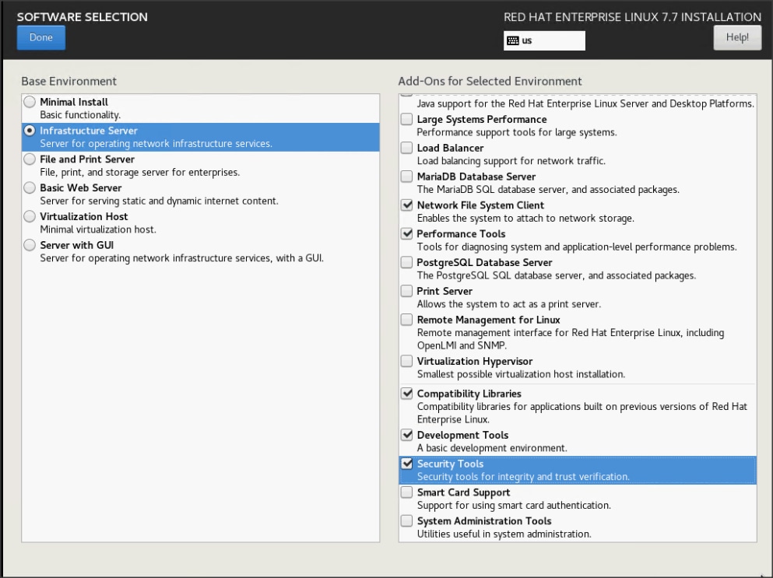Screen dimensions: 773x578
Task: Select the Minimal Install radio button
Action: pyautogui.click(x=30, y=102)
